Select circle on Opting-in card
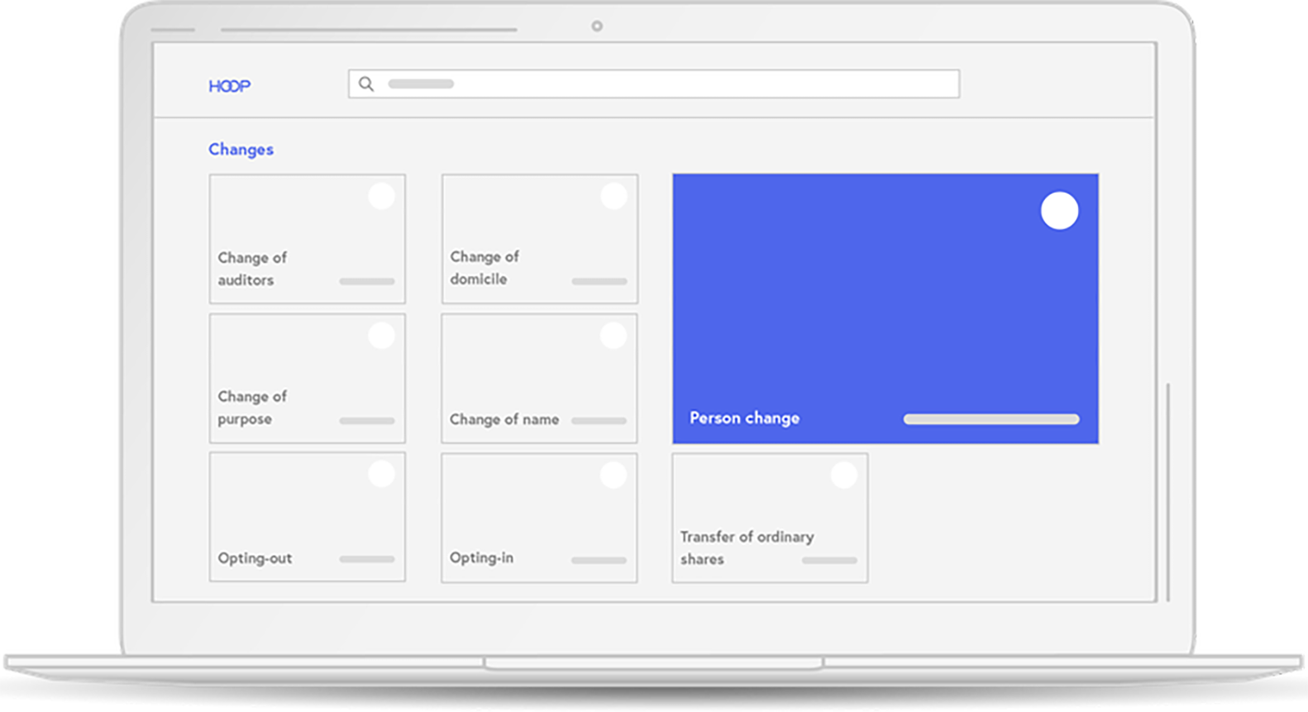1308x712 pixels. tap(613, 475)
